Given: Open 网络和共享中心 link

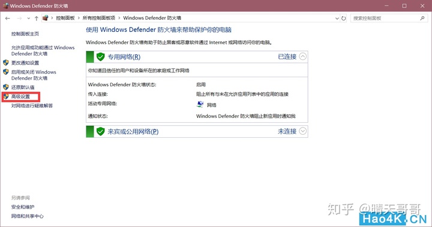Looking at the screenshot, I should tap(27, 216).
